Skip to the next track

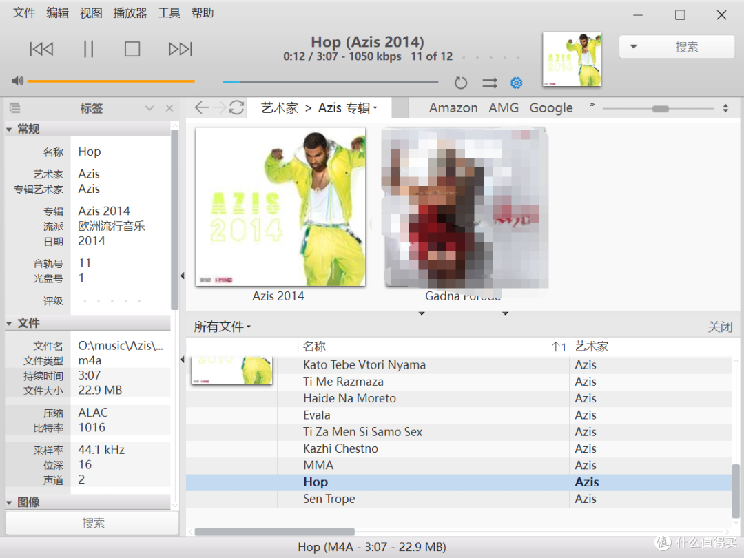coord(180,49)
